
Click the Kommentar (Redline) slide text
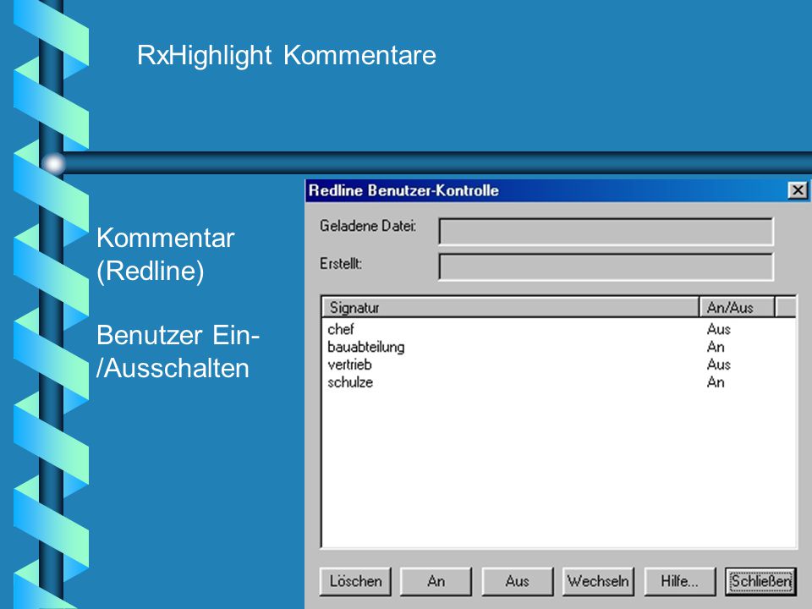point(166,255)
